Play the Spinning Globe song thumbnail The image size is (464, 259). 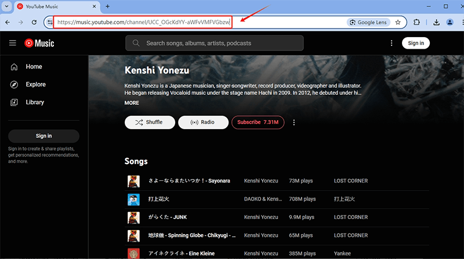pos(133,236)
